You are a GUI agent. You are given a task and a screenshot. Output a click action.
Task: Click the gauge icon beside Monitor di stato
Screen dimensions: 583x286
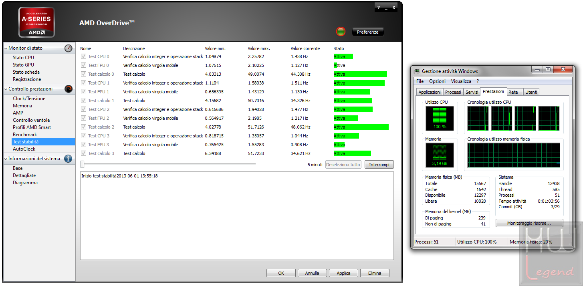coord(69,48)
